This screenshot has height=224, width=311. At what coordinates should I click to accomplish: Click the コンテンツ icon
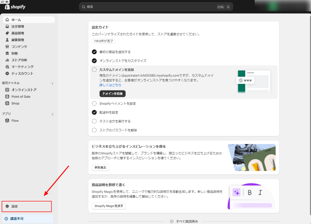(7, 47)
